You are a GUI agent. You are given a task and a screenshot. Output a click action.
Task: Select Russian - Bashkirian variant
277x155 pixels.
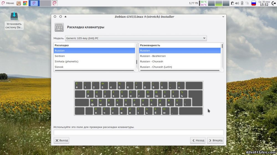click(x=180, y=56)
